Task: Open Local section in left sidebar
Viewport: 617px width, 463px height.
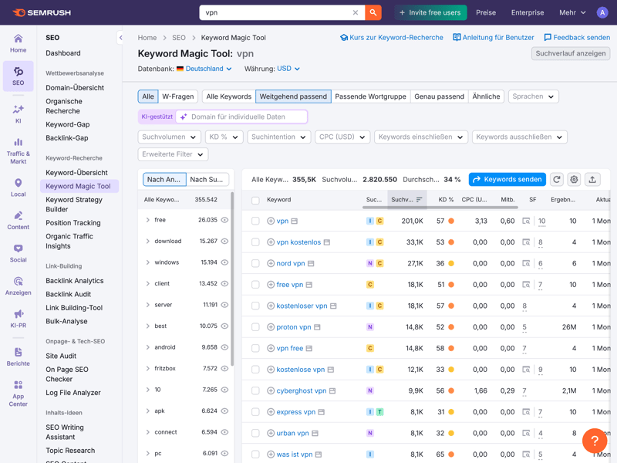Action: [18, 188]
